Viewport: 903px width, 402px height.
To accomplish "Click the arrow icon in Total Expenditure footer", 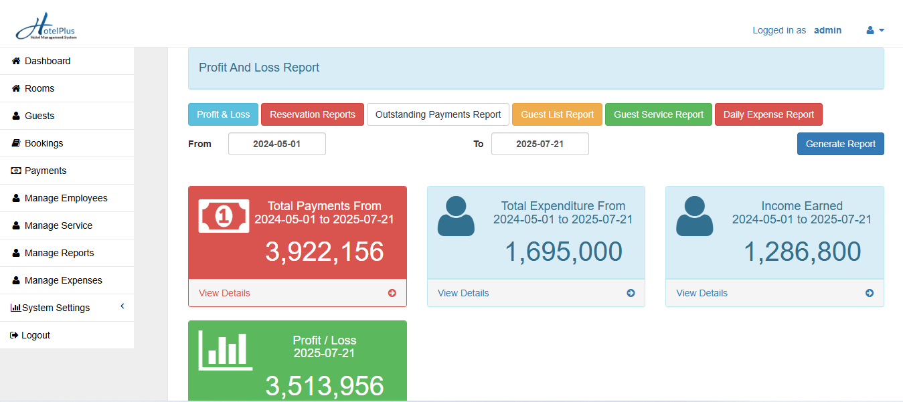I will coord(631,293).
